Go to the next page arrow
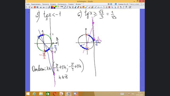This screenshot has width=170, height=96. [44, 7]
